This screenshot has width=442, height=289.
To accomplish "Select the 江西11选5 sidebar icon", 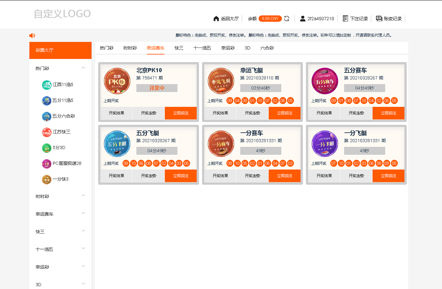I will tap(46, 85).
